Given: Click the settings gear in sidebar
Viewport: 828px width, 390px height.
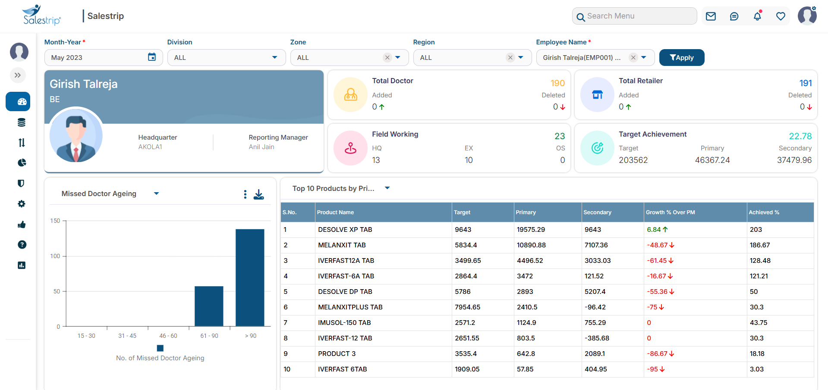Looking at the screenshot, I should [21, 203].
